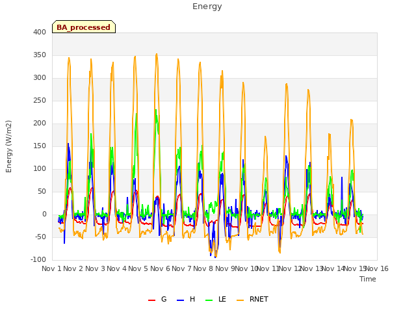Click the Nov 5 x-axis tick label
The height and width of the screenshot is (312, 416).
pos(138,268)
